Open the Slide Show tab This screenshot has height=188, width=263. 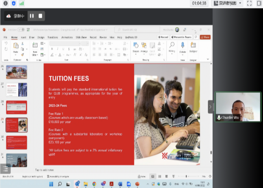(x=81, y=37)
